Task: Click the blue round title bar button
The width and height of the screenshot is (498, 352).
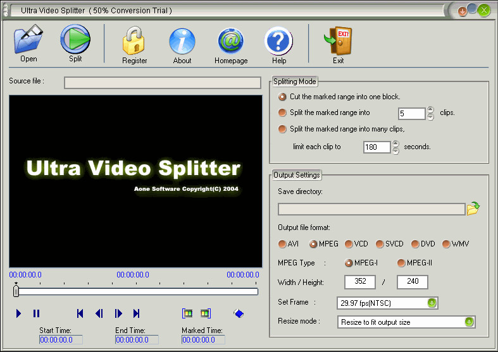Action: (x=472, y=9)
